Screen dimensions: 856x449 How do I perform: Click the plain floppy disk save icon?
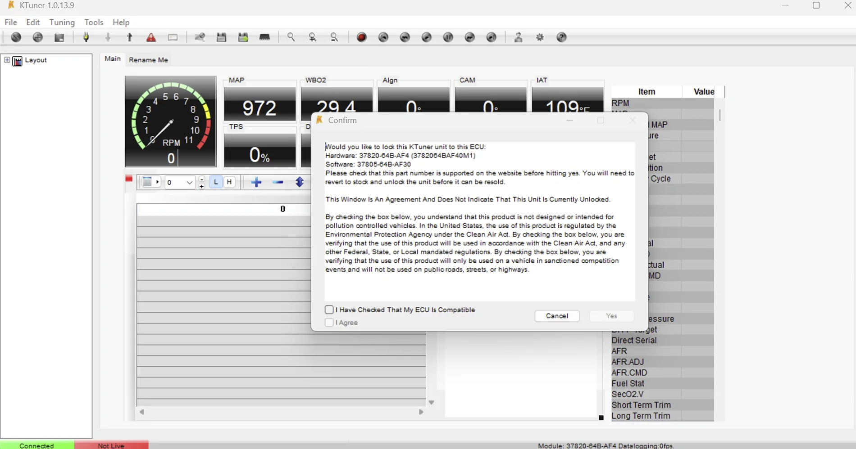tap(221, 37)
